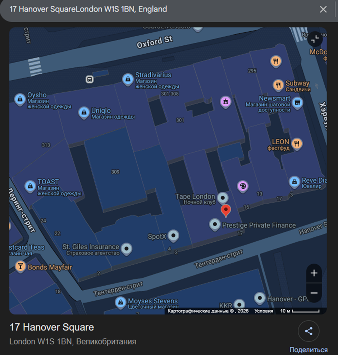Open the Условия terms link

point(264,311)
